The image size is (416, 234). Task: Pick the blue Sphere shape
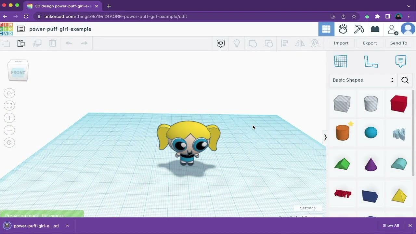tap(371, 133)
